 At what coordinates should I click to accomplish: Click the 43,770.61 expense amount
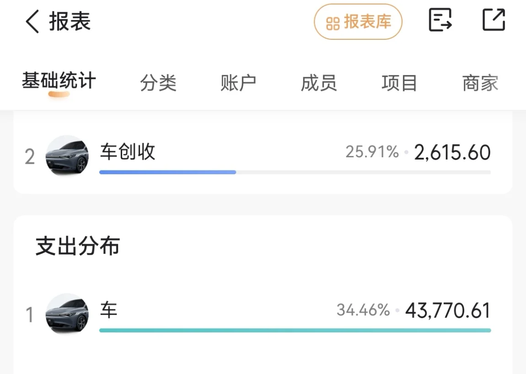click(448, 311)
